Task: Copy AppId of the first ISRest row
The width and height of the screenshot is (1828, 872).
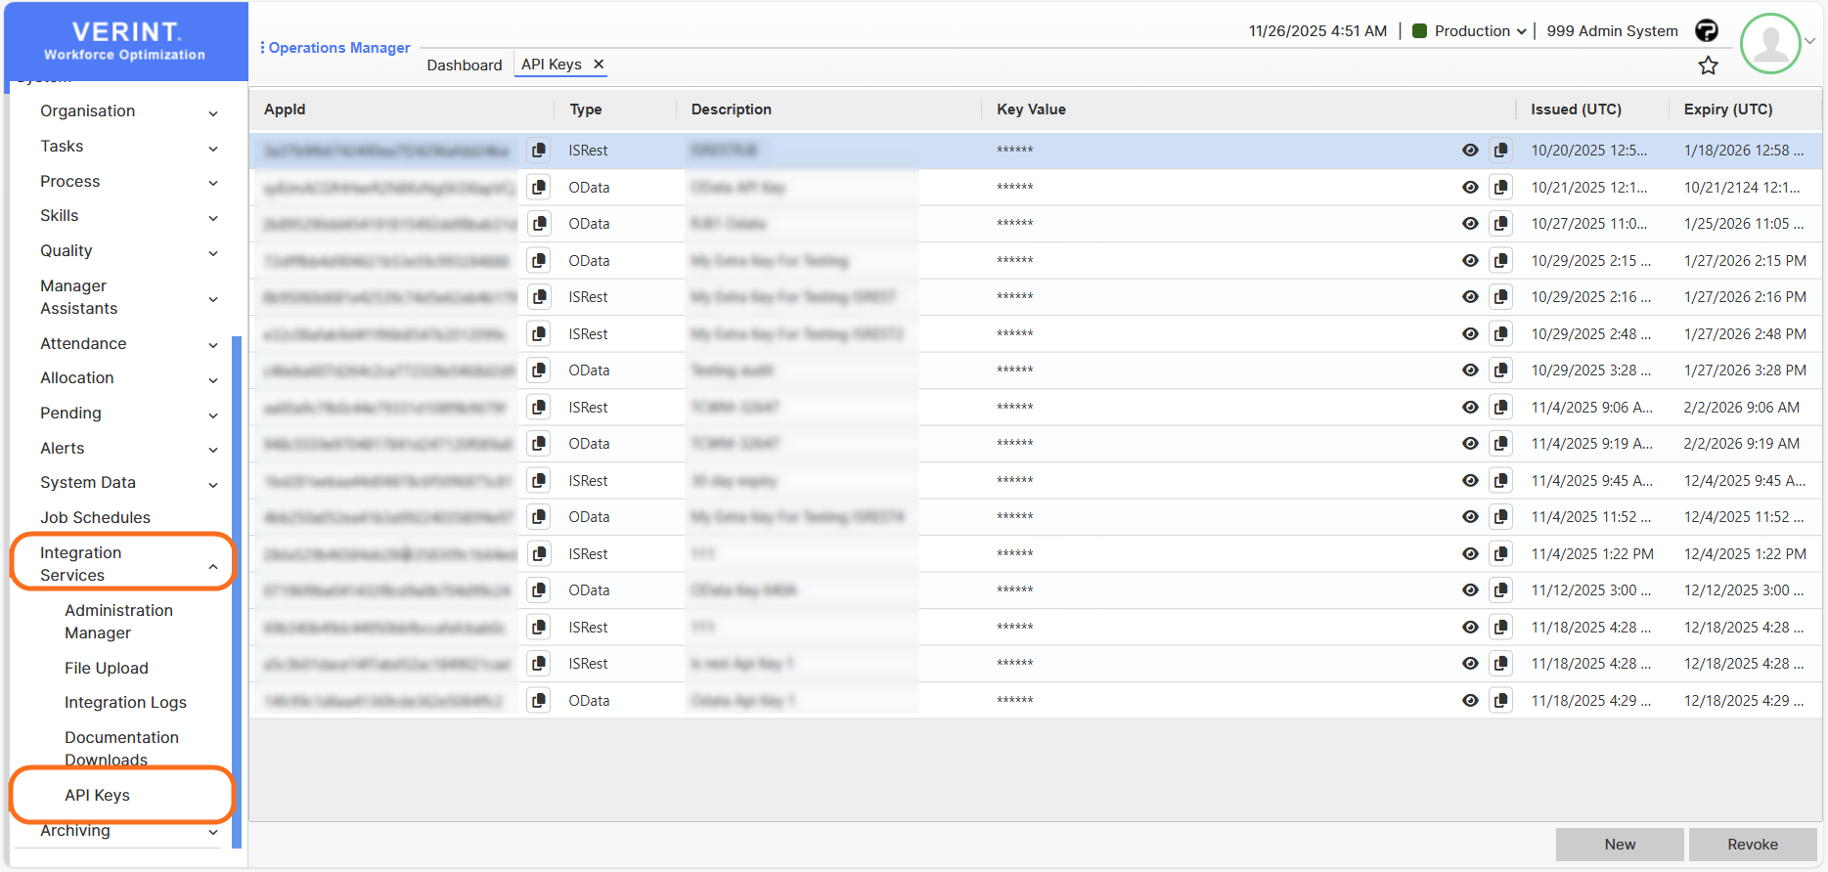Action: pyautogui.click(x=538, y=151)
